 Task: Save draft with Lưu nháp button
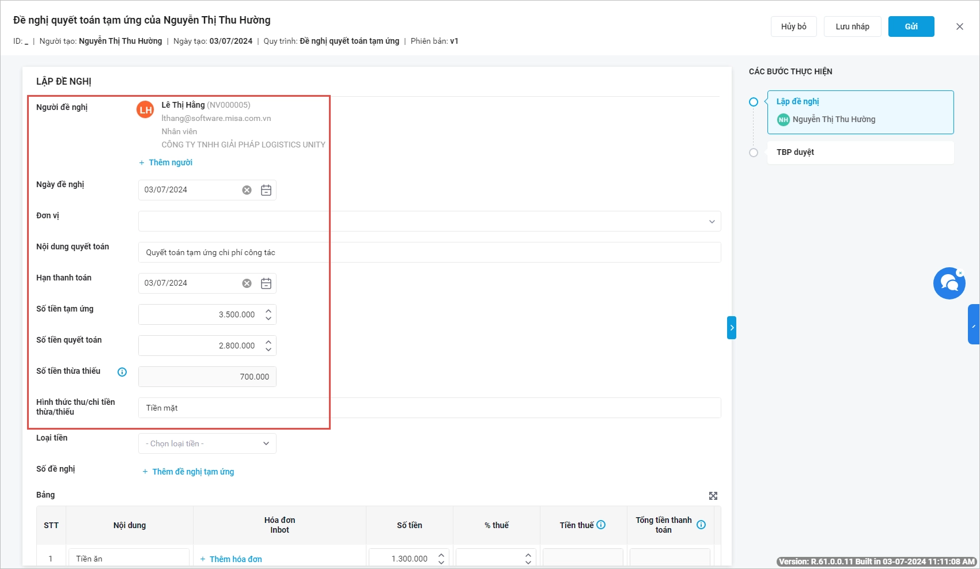(852, 26)
